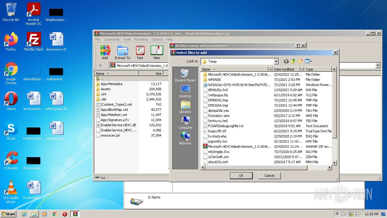The height and width of the screenshot is (218, 387).
Task: Open the Date modified column filter dropdown
Action: tap(302, 69)
